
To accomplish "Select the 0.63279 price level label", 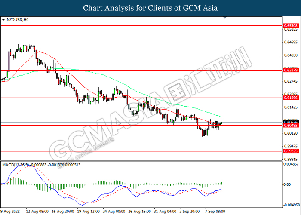I will [291, 70].
